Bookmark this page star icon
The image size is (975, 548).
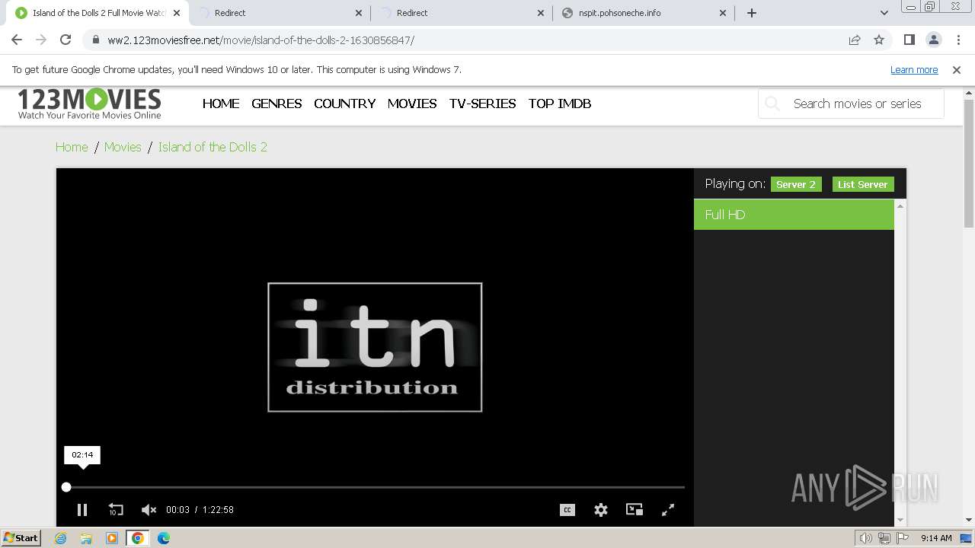[879, 40]
